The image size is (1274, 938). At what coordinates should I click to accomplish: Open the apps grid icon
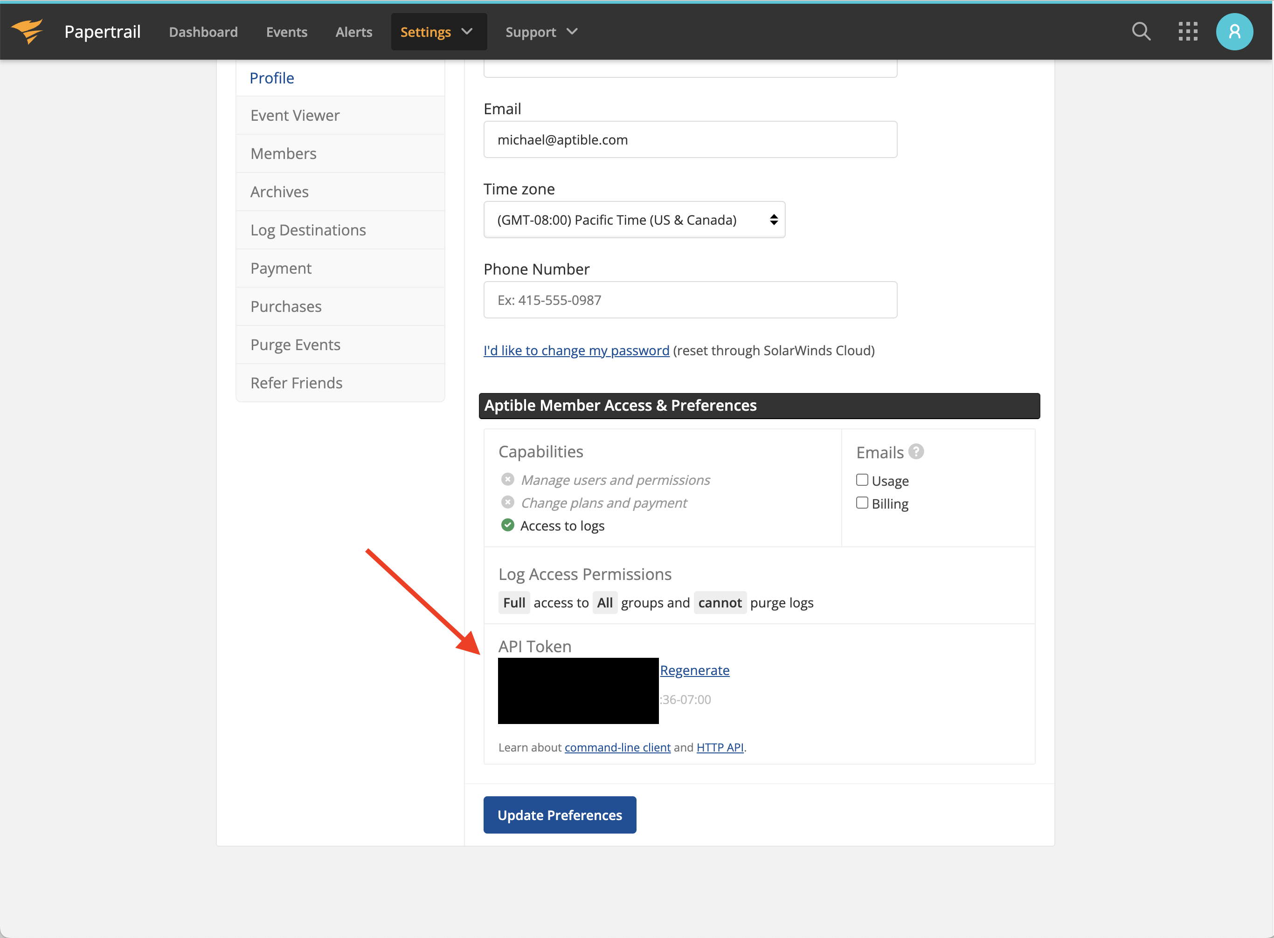1188,32
